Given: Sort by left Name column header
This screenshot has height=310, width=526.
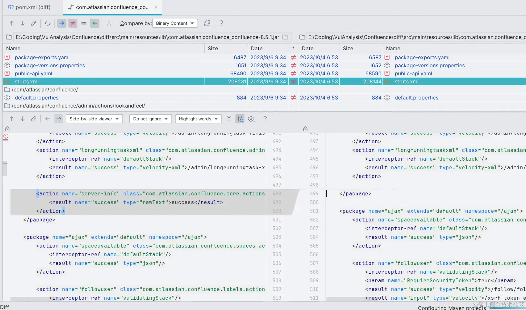Looking at the screenshot, I should tap(104, 48).
